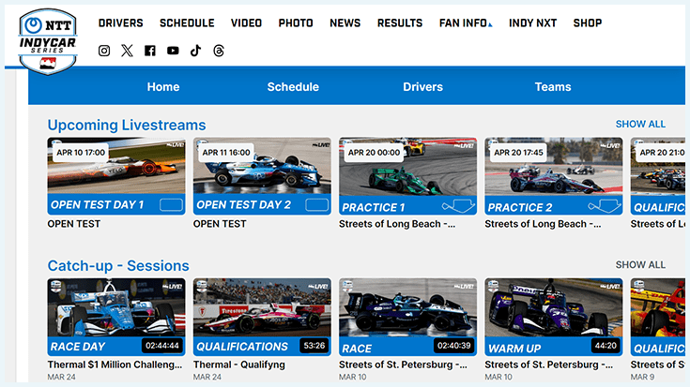Screen dimensions: 690x387
Task: Show all Upcoming Livestreams
Action: pos(640,125)
